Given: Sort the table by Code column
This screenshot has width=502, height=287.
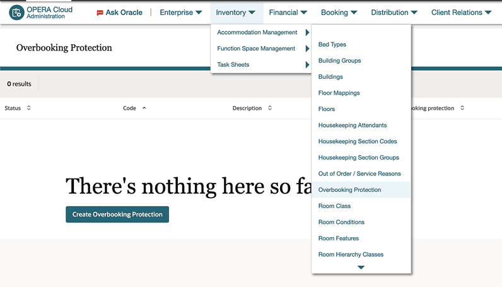Looking at the screenshot, I should (144, 108).
